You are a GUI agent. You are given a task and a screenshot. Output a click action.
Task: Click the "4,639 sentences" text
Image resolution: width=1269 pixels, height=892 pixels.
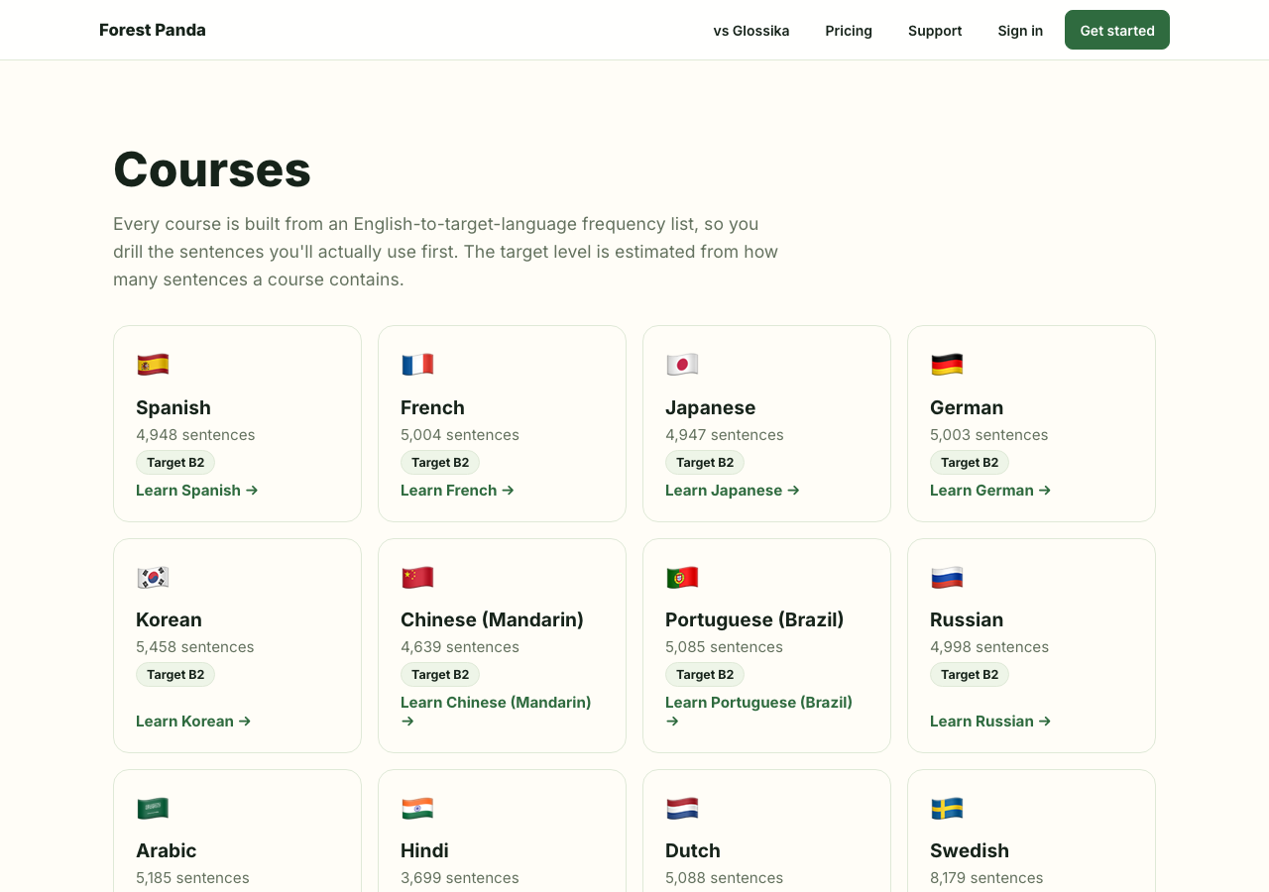pyautogui.click(x=460, y=646)
